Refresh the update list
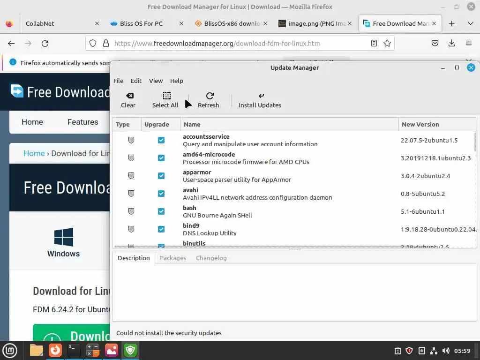This screenshot has width=480, height=360. (x=208, y=100)
